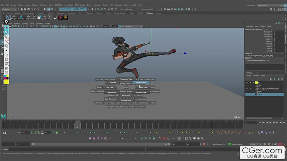
Task: Click the Redo arrow in the status line
Action: point(35,9)
